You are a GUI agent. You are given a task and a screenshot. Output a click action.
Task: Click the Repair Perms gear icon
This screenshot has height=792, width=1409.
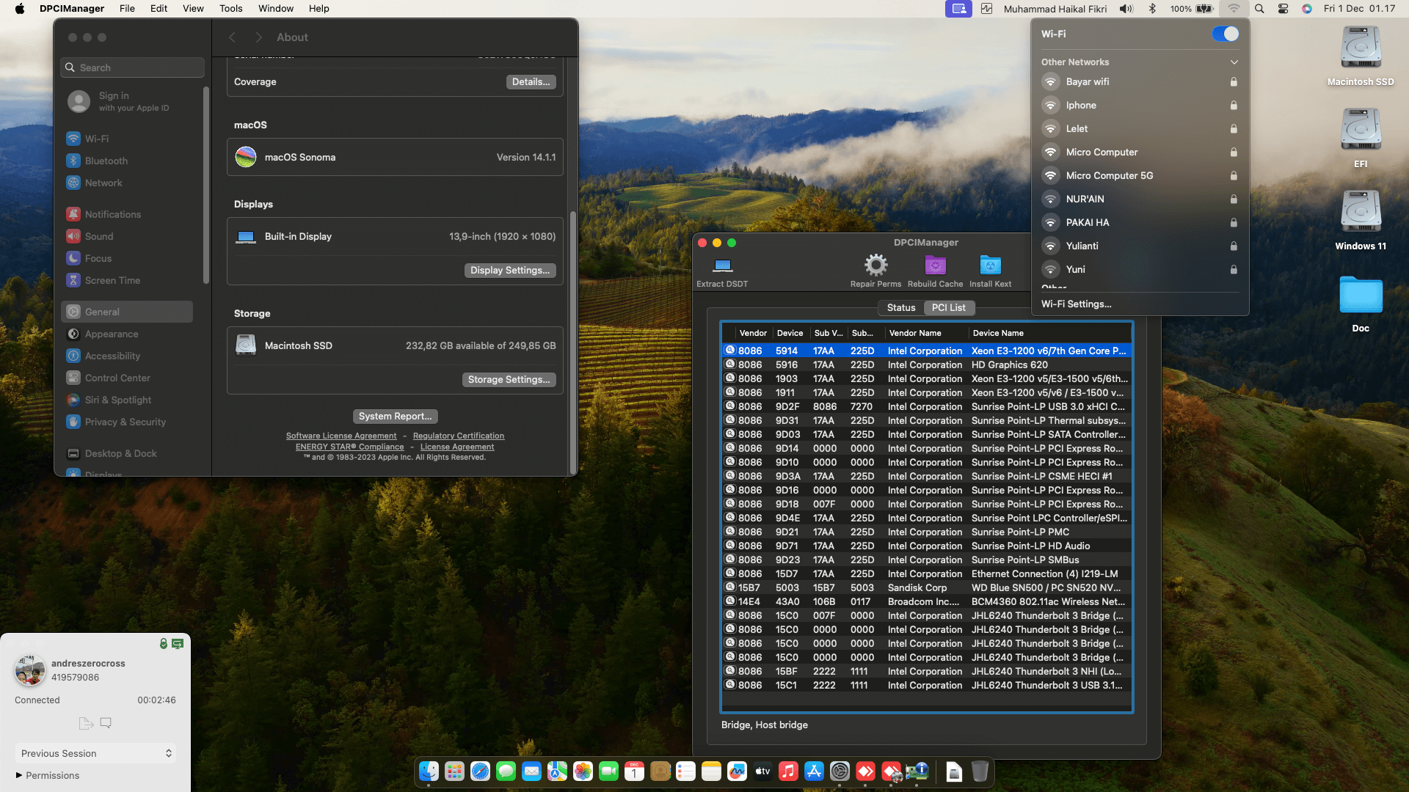875,265
